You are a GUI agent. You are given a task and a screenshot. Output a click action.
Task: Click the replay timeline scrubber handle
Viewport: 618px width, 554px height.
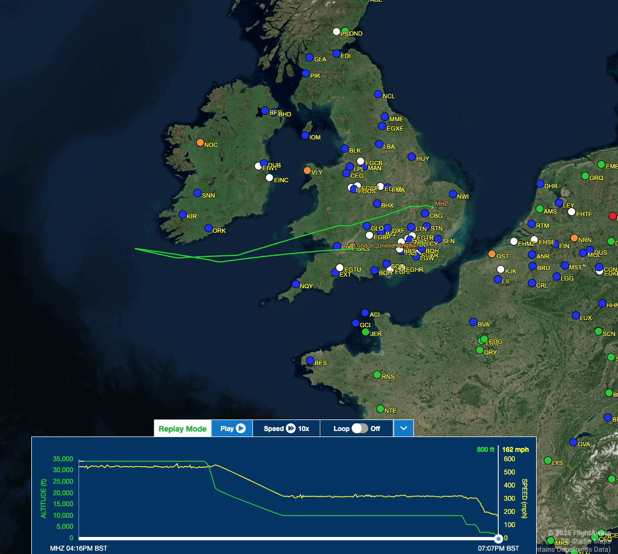[x=498, y=538]
